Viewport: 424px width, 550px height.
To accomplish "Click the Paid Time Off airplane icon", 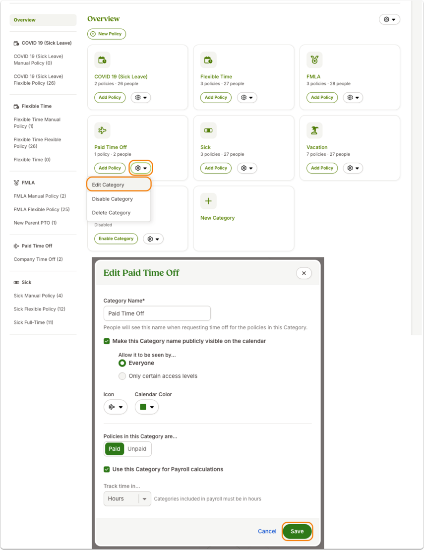I will (103, 130).
